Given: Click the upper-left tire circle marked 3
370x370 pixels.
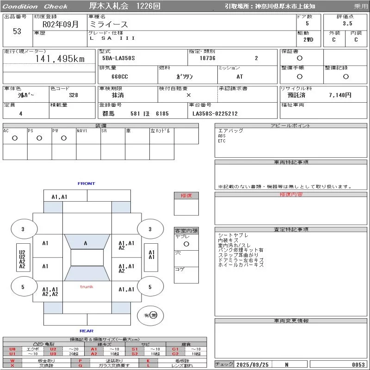Looking at the screenshot, I should (x=23, y=229).
